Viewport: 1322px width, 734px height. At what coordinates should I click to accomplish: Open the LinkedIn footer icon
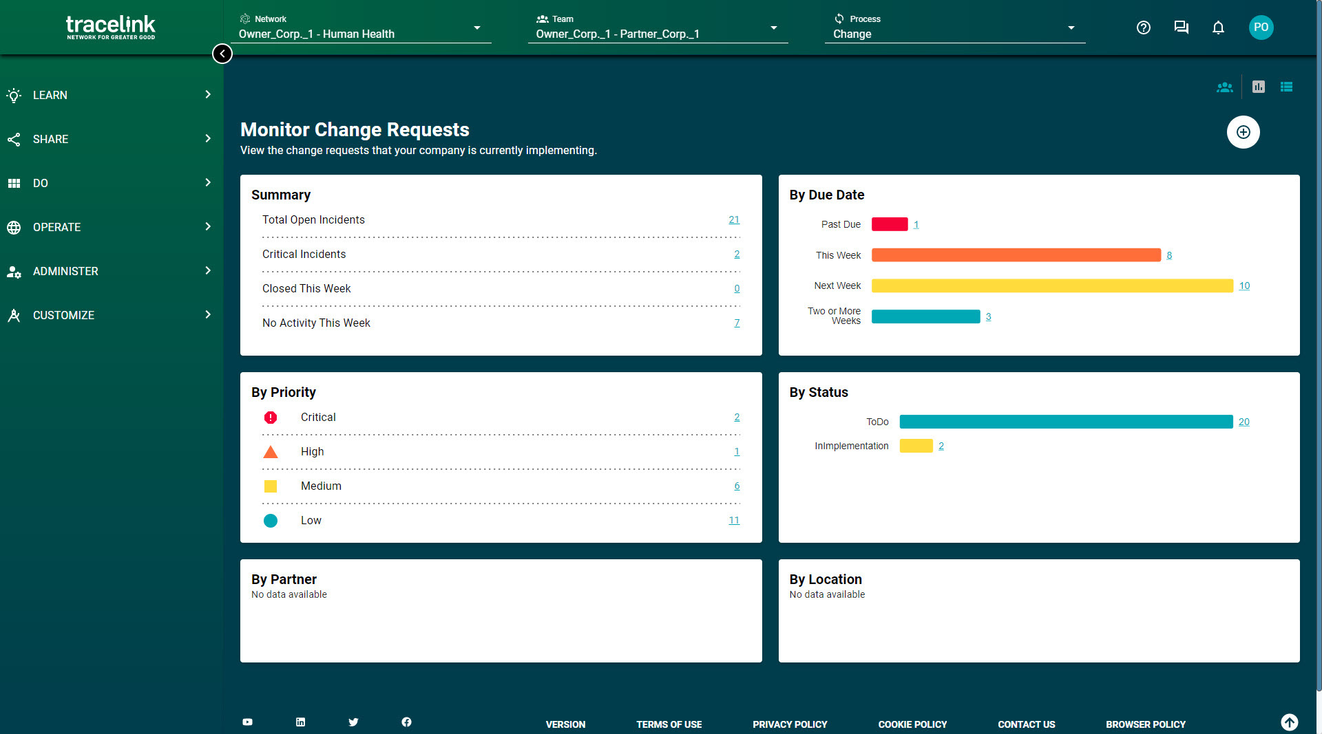[301, 722]
